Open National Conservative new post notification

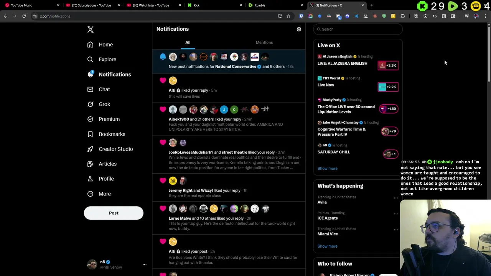click(x=229, y=61)
